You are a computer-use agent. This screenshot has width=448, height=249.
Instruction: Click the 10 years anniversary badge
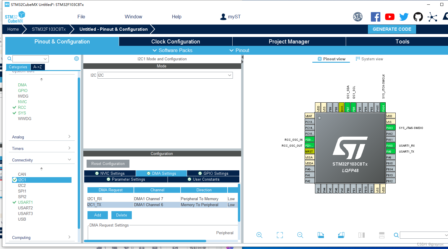358,17
